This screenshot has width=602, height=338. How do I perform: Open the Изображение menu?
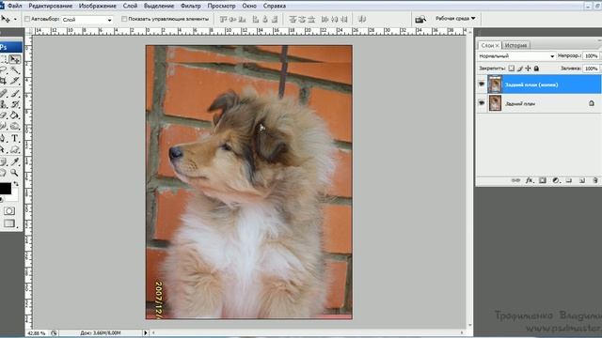(98, 6)
